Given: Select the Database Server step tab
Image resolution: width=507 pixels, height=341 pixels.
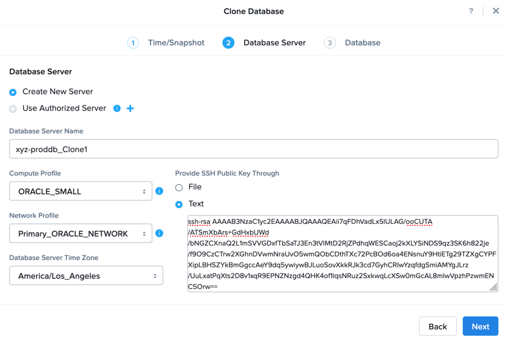Looking at the screenshot, I should [264, 43].
